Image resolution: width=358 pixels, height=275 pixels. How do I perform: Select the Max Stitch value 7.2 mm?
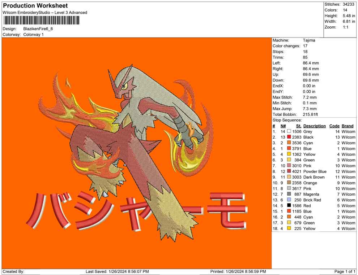pyautogui.click(x=310, y=97)
